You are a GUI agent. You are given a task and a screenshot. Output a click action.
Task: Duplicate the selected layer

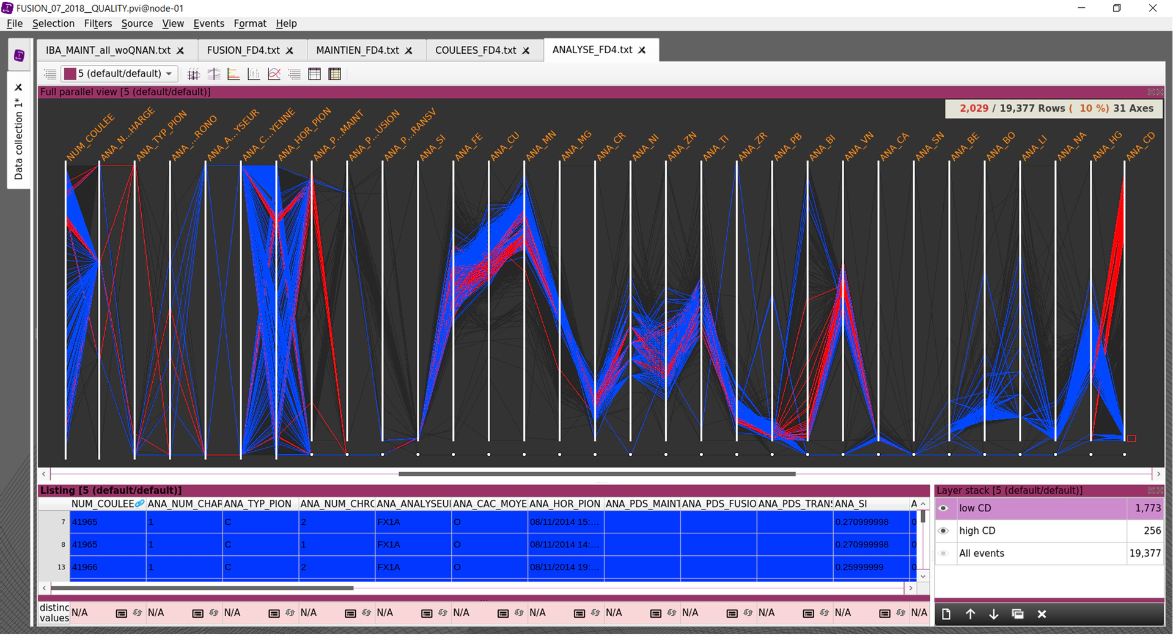[x=1018, y=614]
